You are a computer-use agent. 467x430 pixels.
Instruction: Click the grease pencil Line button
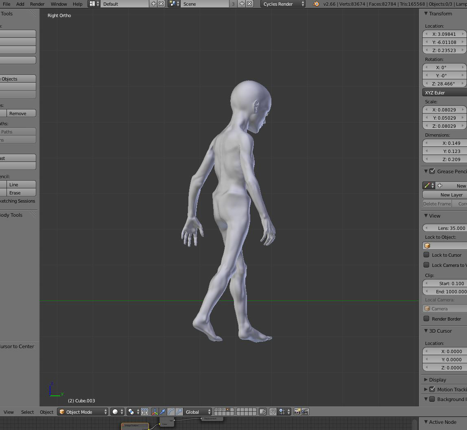point(21,185)
